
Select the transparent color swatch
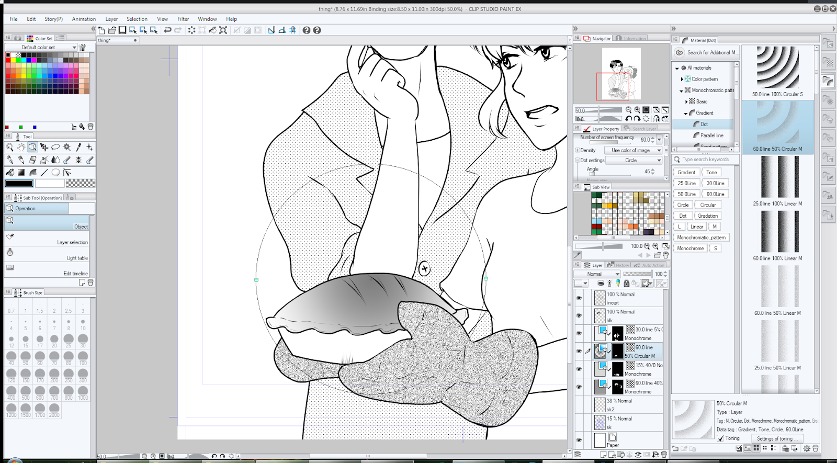[x=81, y=183]
